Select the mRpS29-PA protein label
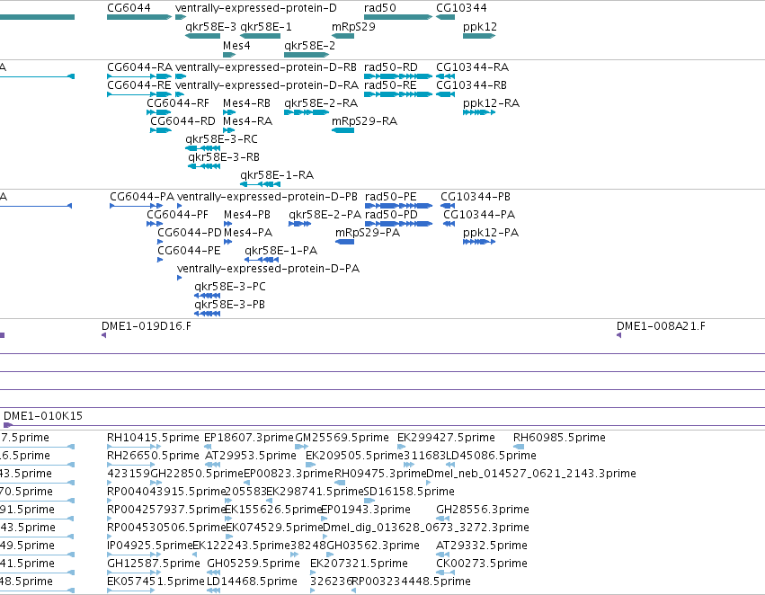Viewport: 765px width, 595px height. tap(368, 233)
